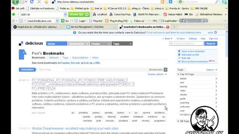Click the E-mail Notifier icon
The height and width of the screenshot is (134, 239).
[x=160, y=21]
